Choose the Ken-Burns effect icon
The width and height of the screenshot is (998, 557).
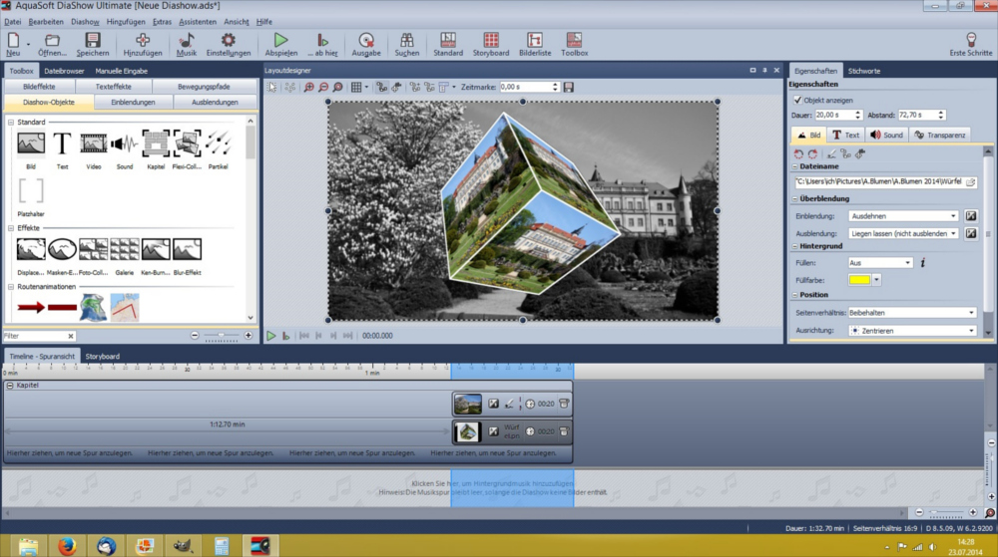(x=155, y=249)
